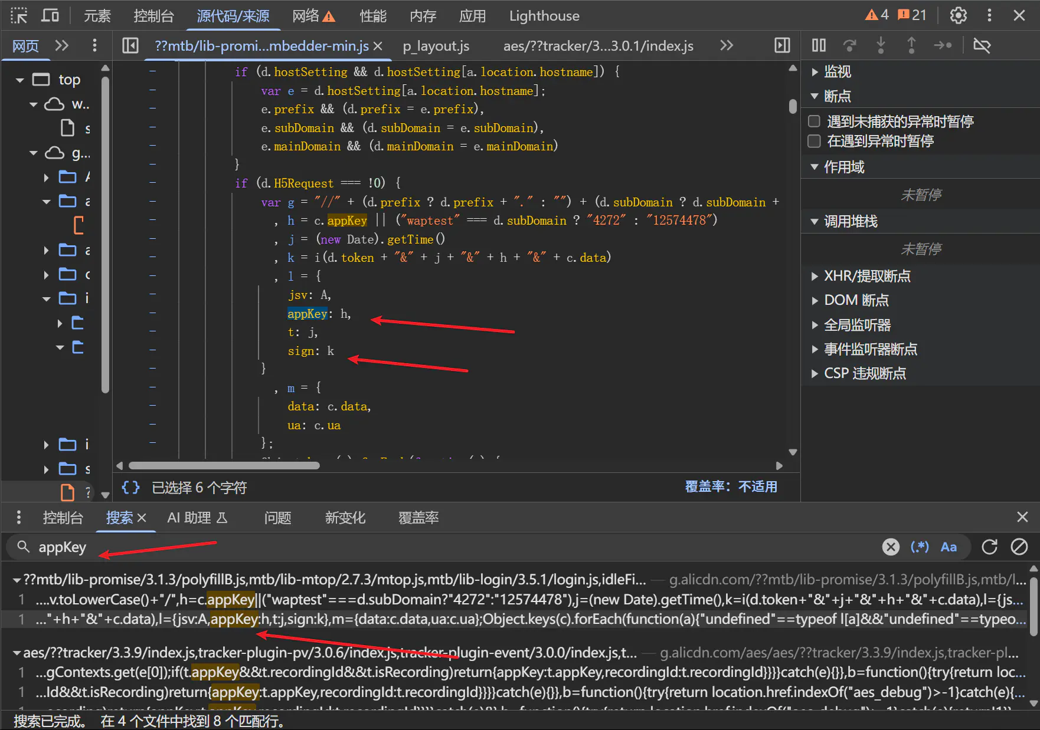This screenshot has width=1040, height=730.
Task: Click pretty print braces icon
Action: coord(130,487)
